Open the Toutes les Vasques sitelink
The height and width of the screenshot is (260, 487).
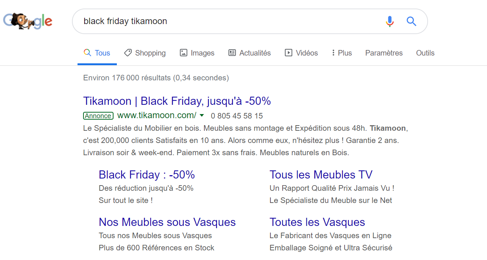tap(317, 222)
